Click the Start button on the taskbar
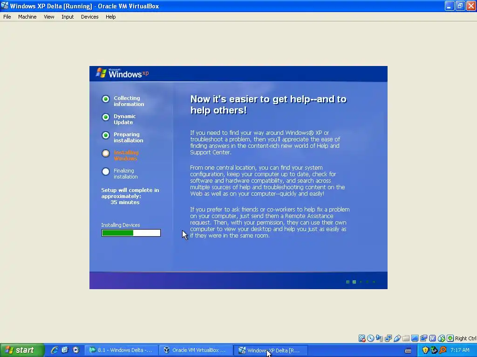477x357 pixels. (22, 350)
